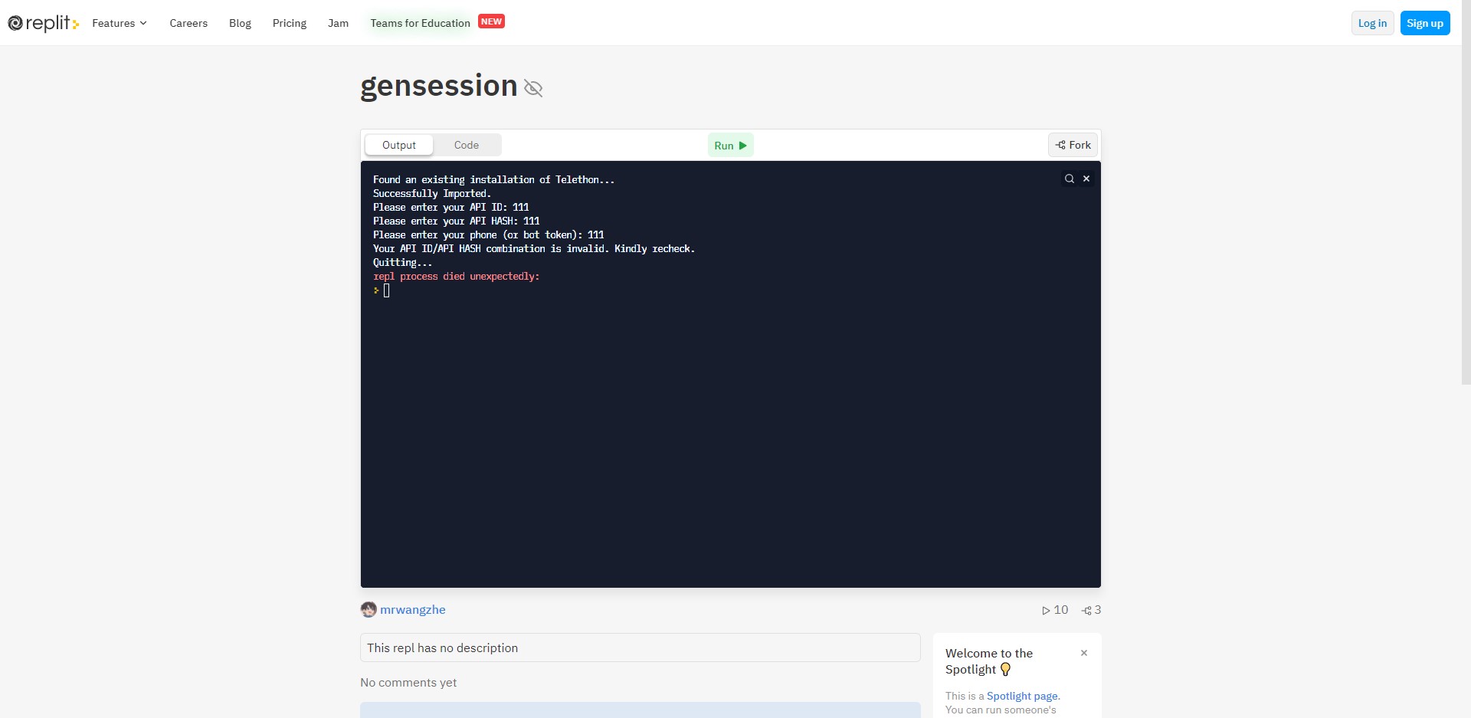
Task: Focus the console prompt cursor
Action: tap(386, 290)
